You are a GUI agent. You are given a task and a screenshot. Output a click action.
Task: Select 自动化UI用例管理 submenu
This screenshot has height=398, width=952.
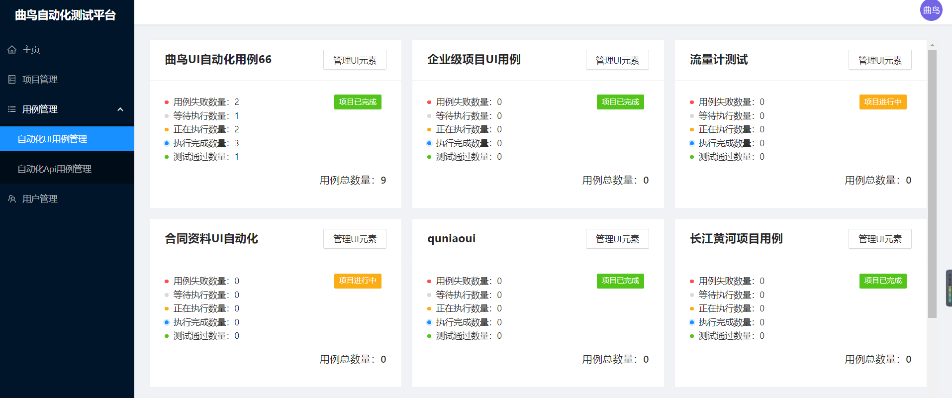(x=67, y=139)
